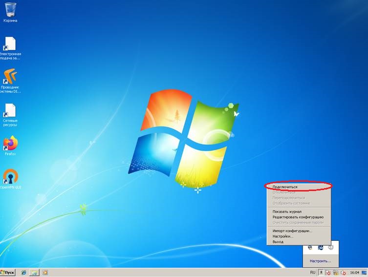Open the Корзина recycle bin icon
Viewport: 368px width, 277px height.
pos(10,12)
